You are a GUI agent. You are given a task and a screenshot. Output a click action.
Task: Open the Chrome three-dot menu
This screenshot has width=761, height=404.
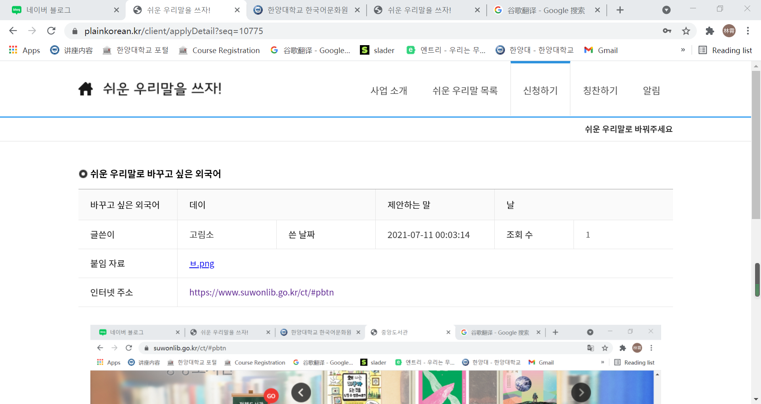click(x=748, y=31)
